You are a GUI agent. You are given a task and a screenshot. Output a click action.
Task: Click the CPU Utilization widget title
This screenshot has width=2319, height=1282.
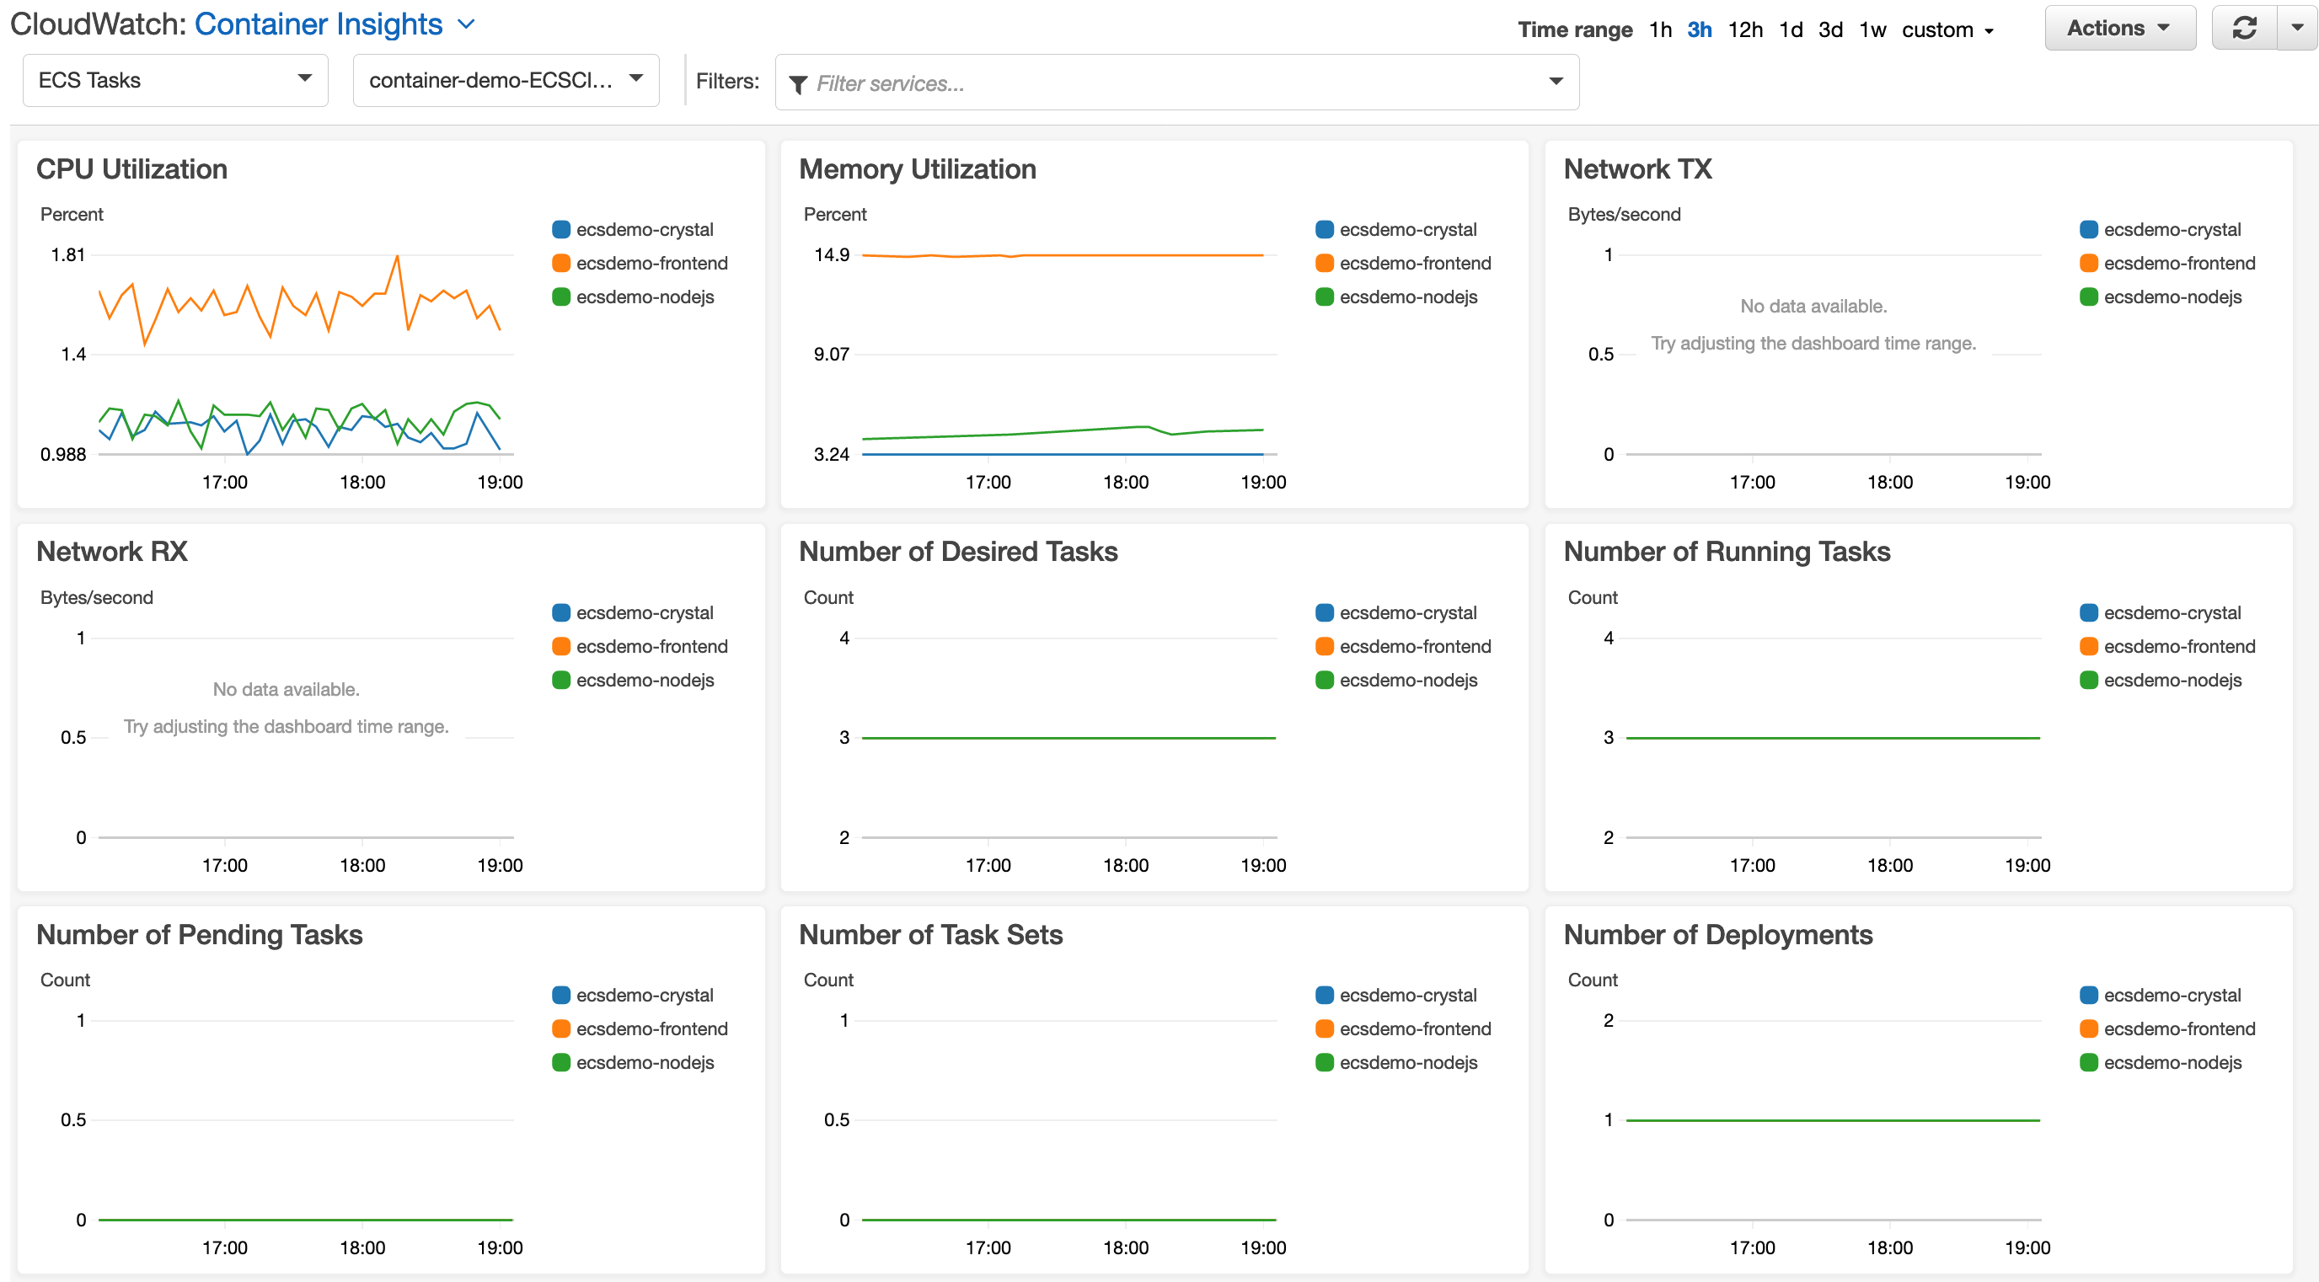pos(131,169)
